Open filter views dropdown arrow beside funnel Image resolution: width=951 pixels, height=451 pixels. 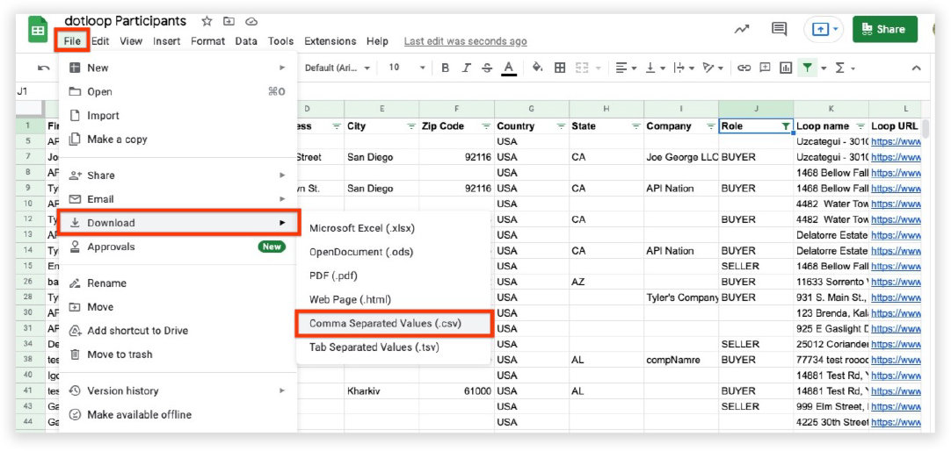click(824, 68)
